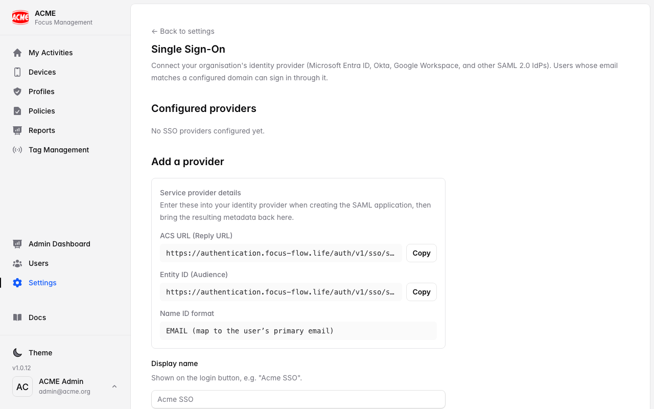The image size is (654, 409).
Task: Click the Display name input field
Action: (x=298, y=399)
